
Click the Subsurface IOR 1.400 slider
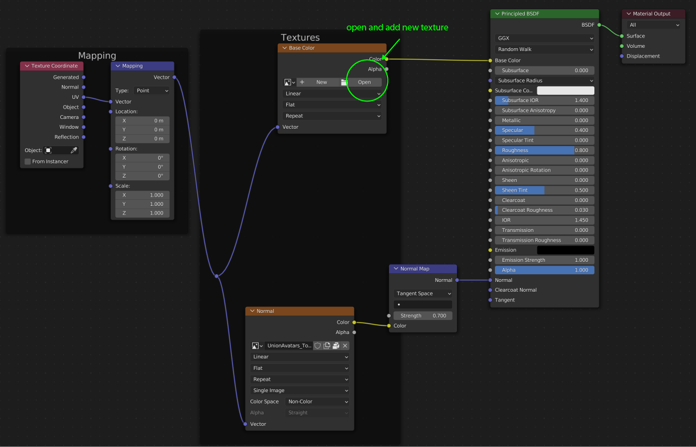click(x=544, y=100)
